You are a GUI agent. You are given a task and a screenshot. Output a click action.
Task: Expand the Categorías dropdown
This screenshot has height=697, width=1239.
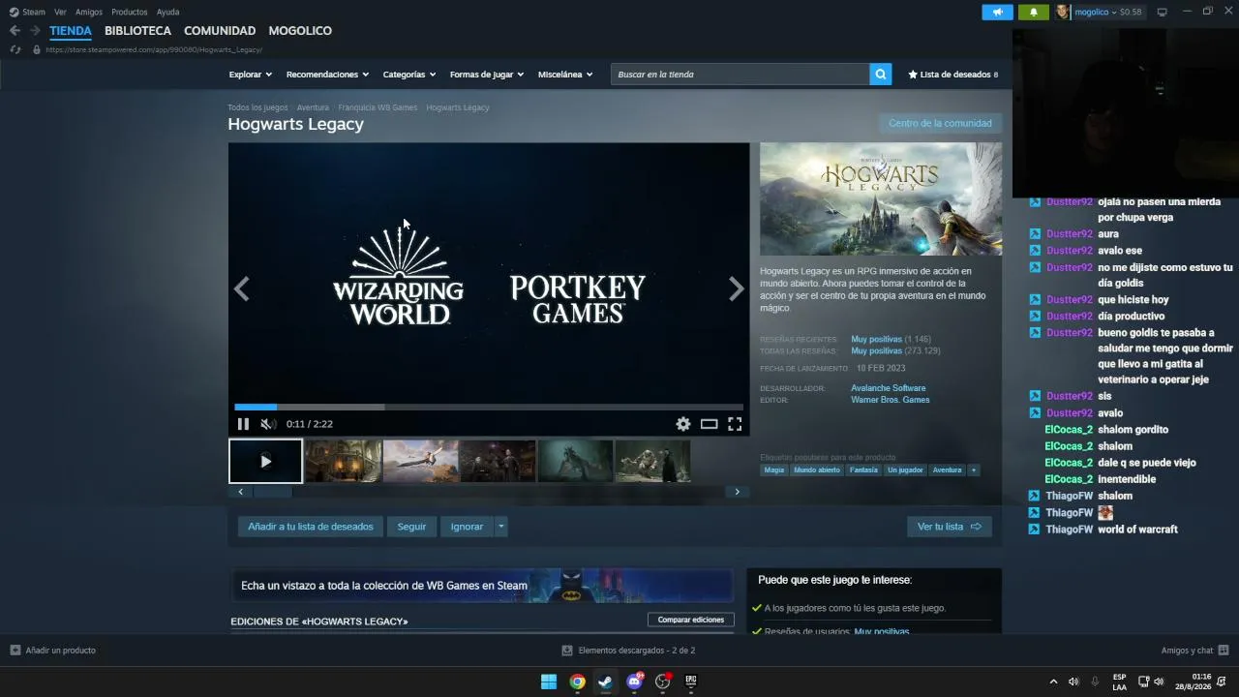coord(408,75)
